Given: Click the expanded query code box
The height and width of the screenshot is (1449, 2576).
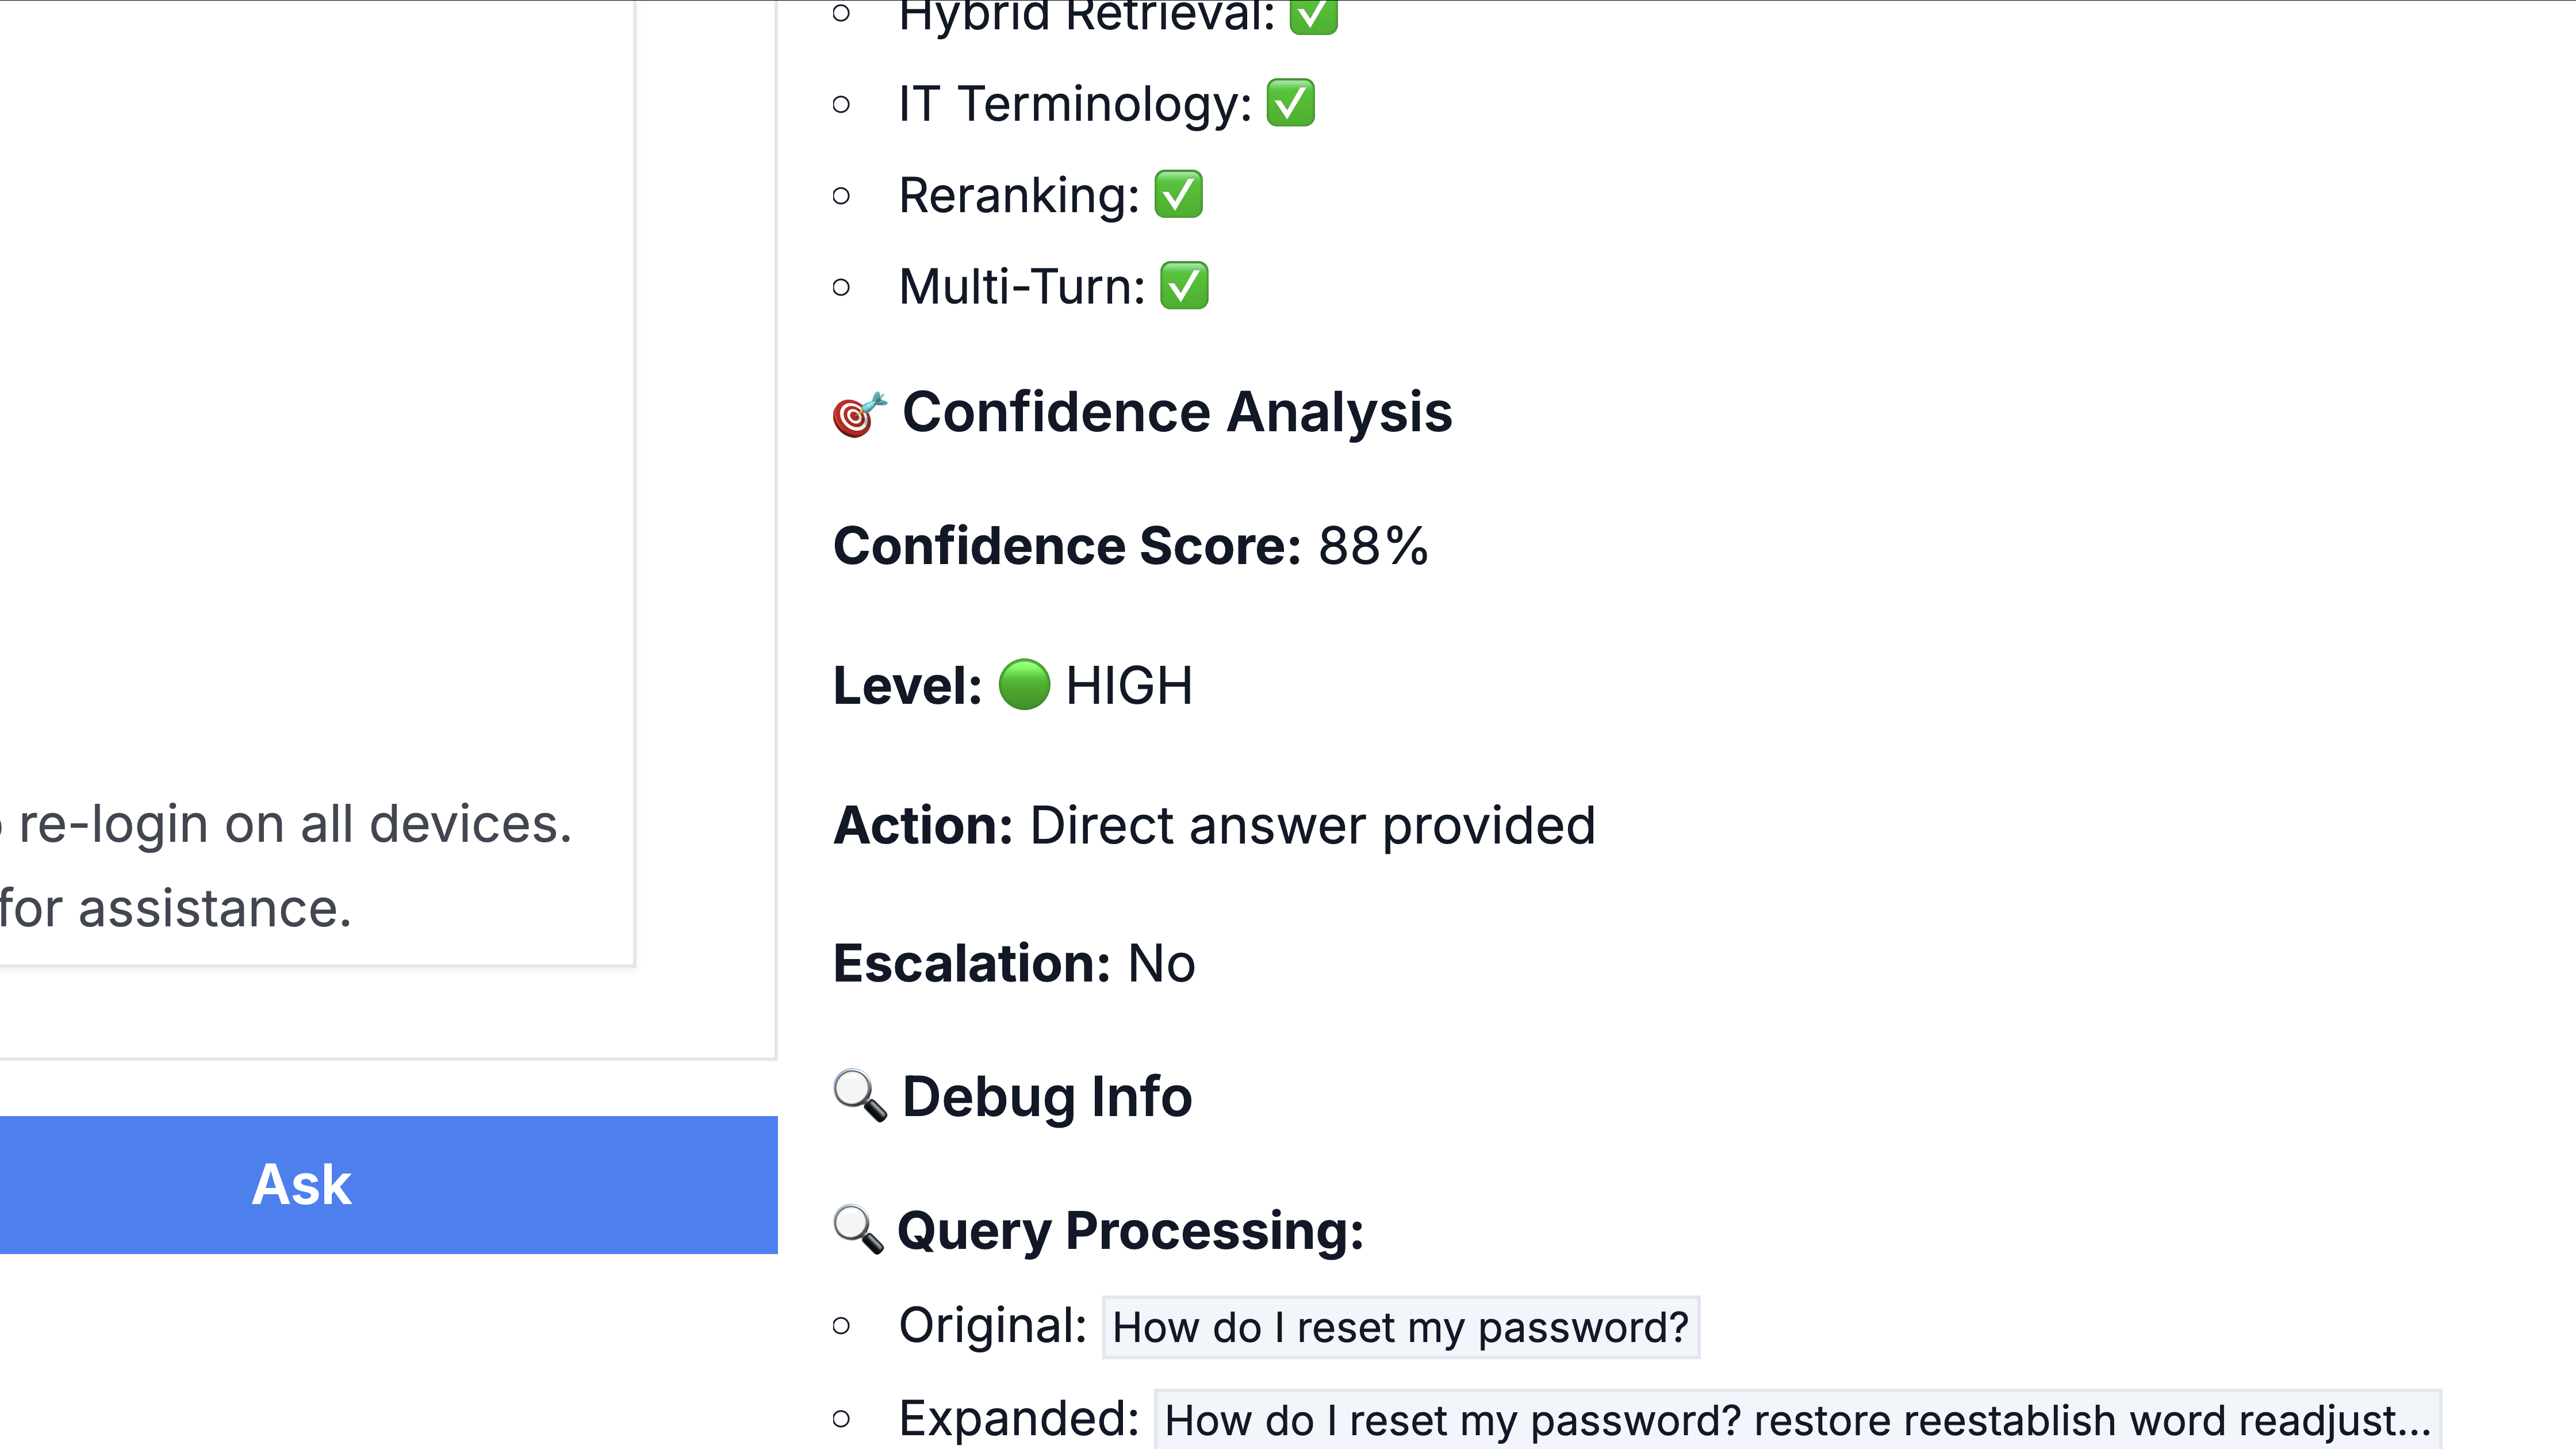Looking at the screenshot, I should click(x=1797, y=1420).
